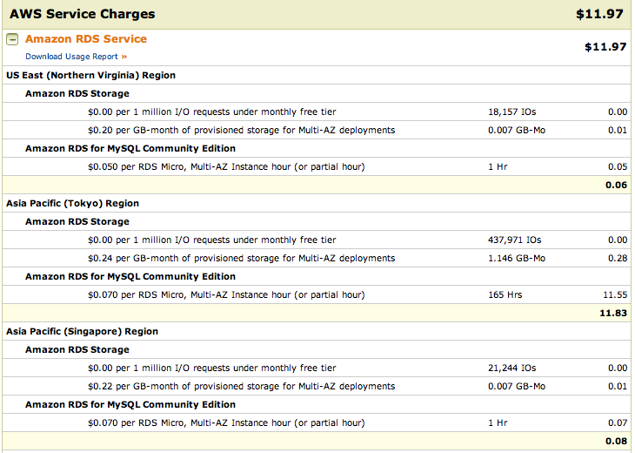The image size is (635, 453).
Task: Open the Amazon RDS Service heading
Action: click(x=86, y=39)
